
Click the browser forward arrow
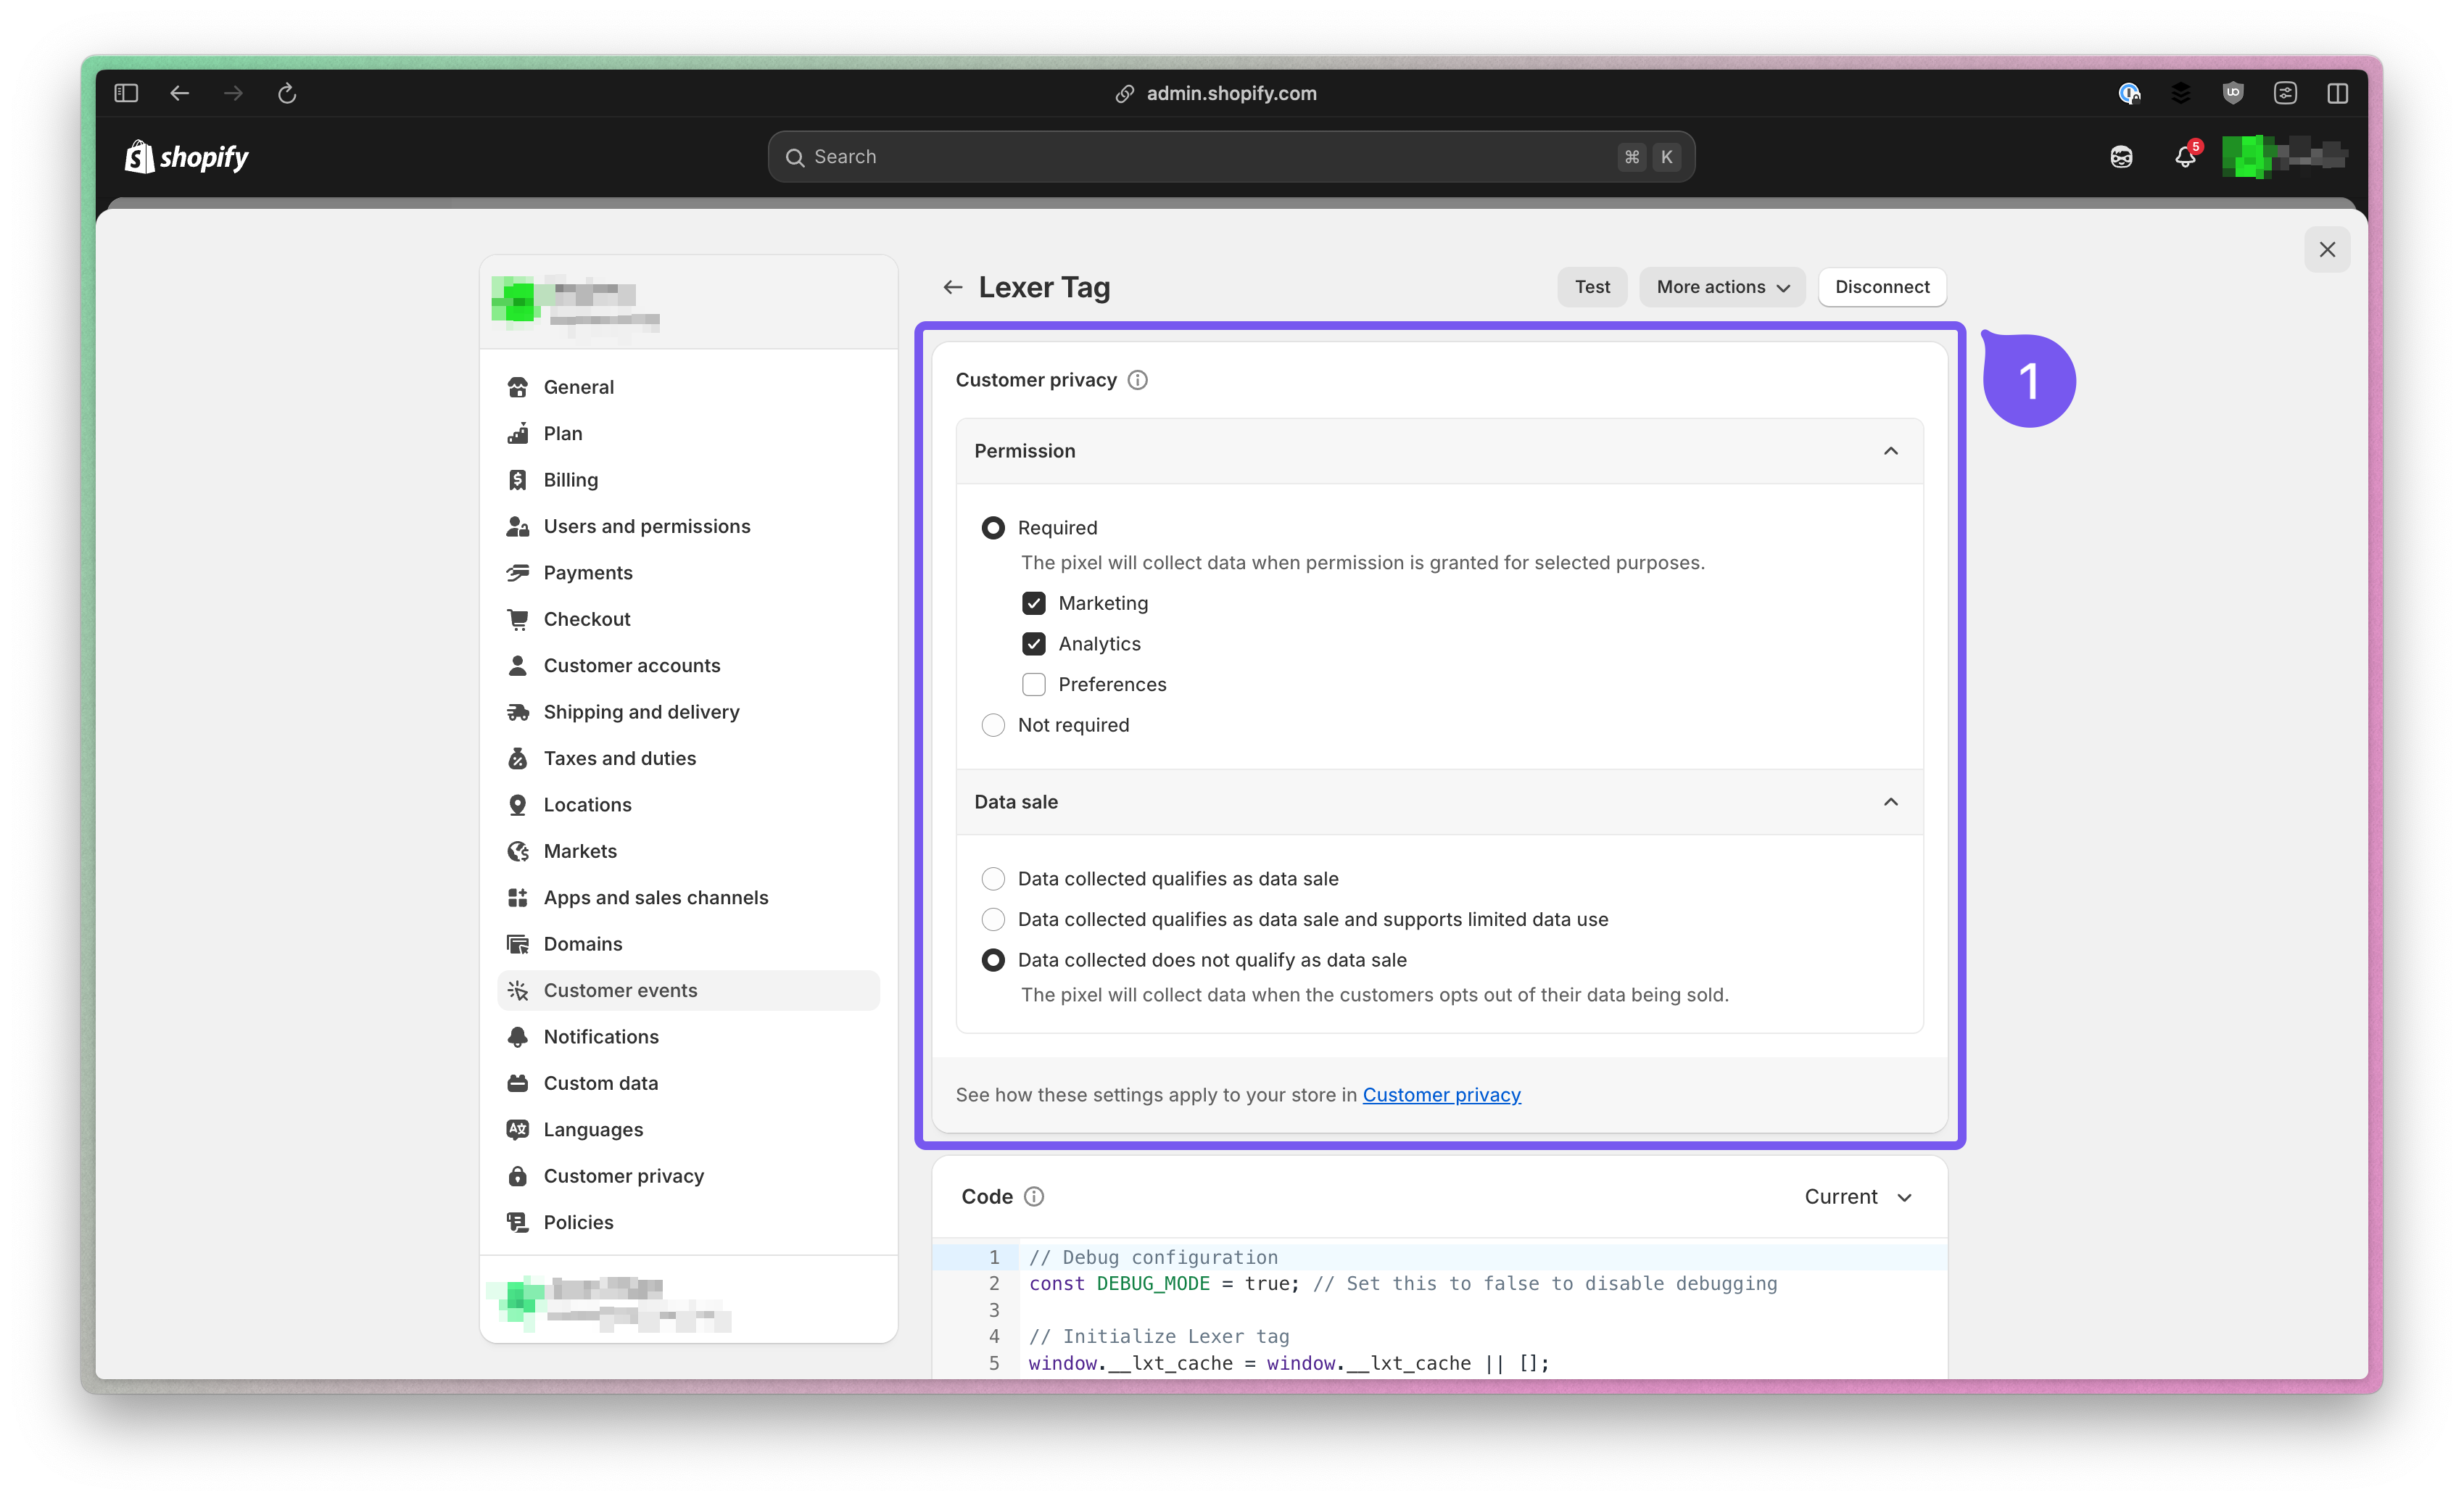(233, 93)
